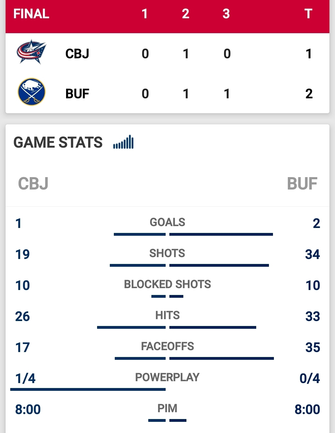Click the BUF faceoffs comparison bar

pyautogui.click(x=221, y=358)
